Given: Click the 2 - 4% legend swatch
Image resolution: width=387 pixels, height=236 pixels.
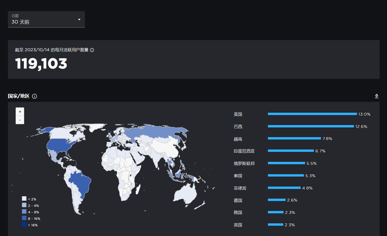Looking at the screenshot, I should 24,205.
